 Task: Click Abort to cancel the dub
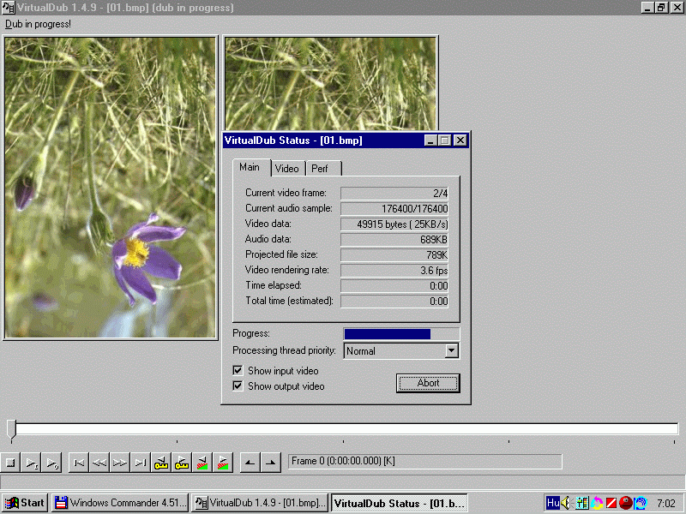click(x=428, y=383)
